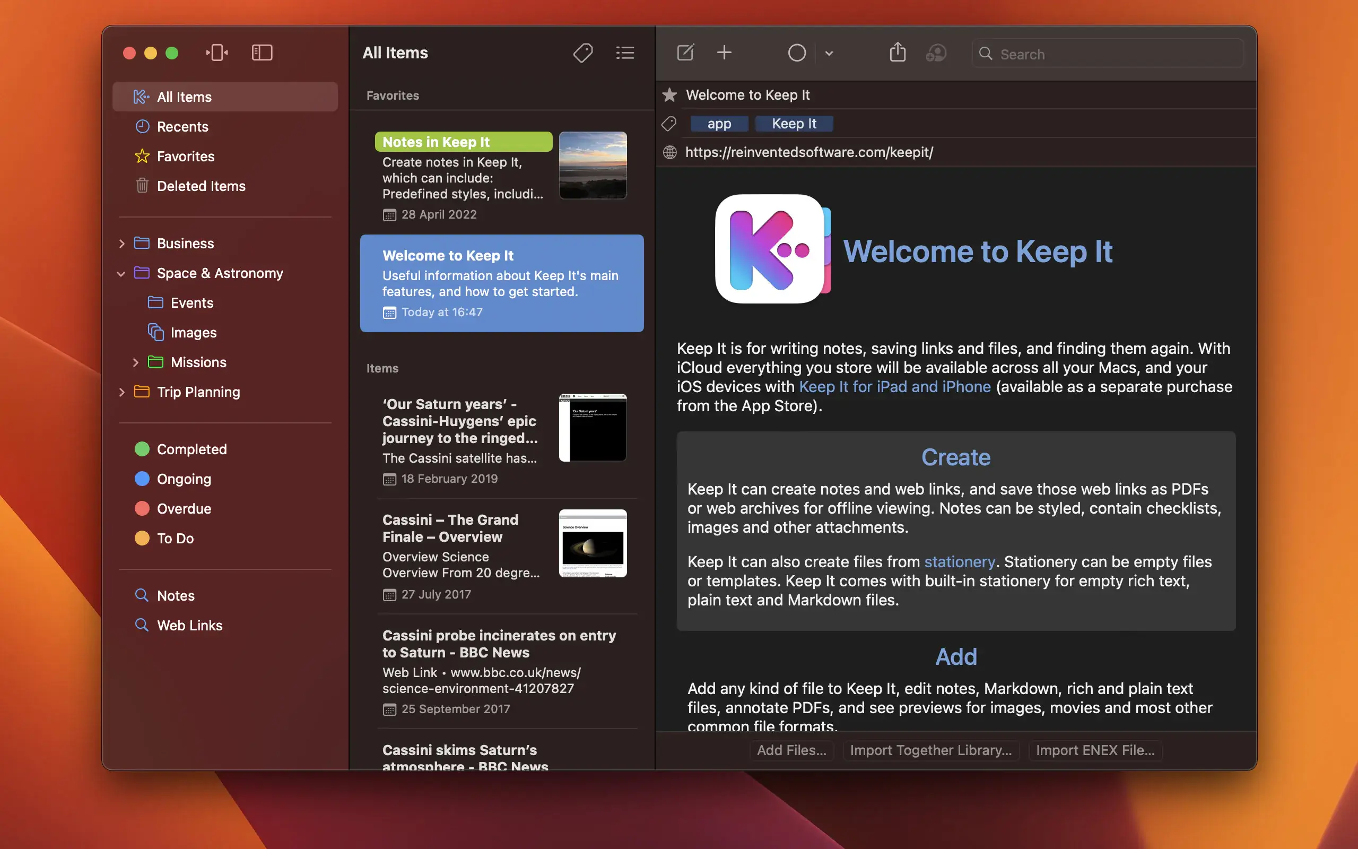Click the add item plus icon
Image resolution: width=1358 pixels, height=849 pixels.
(724, 53)
